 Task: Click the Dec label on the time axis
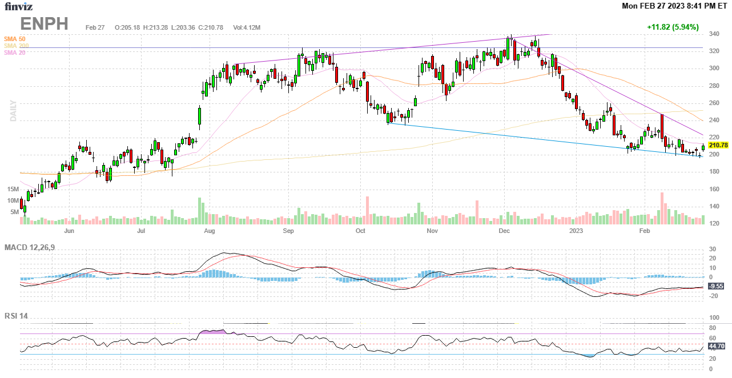pos(504,231)
